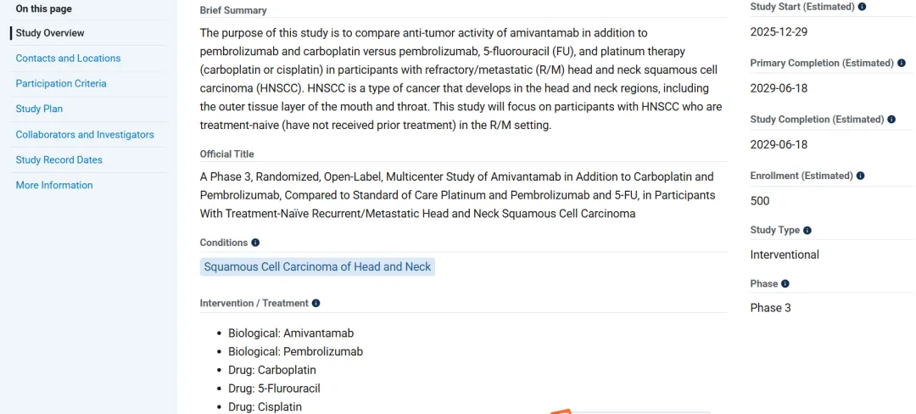916x414 pixels.
Task: Click the Study Completion (Estimated) info icon
Action: pos(891,120)
